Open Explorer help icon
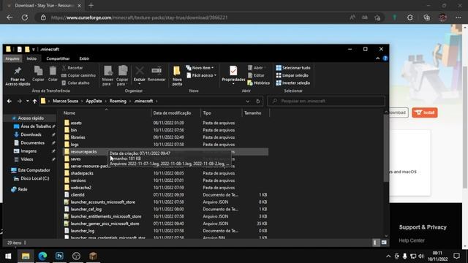This screenshot has height=263, width=468. click(x=385, y=58)
